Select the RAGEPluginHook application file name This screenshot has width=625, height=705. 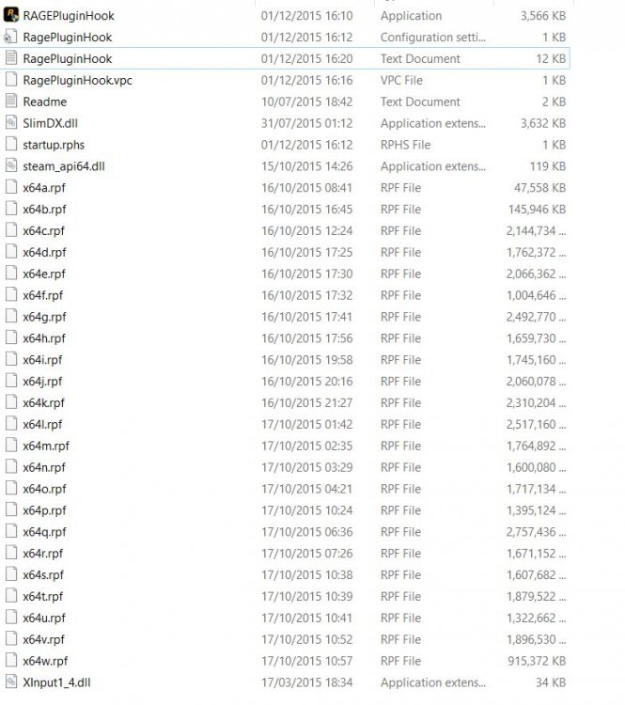click(x=69, y=16)
